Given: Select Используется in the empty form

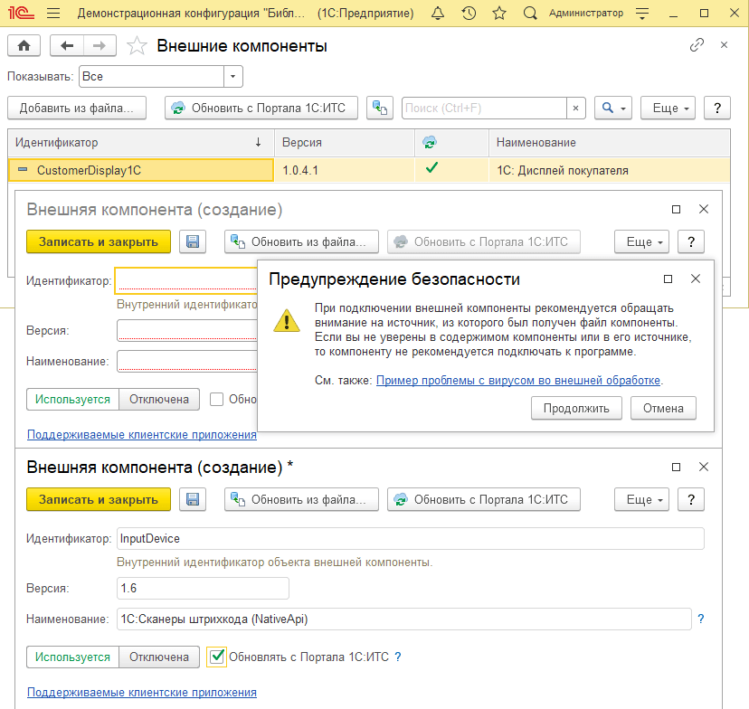Looking at the screenshot, I should (x=72, y=399).
